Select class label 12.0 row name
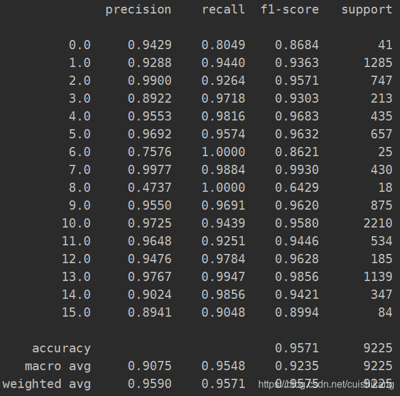The height and width of the screenshot is (396, 400). 76,259
